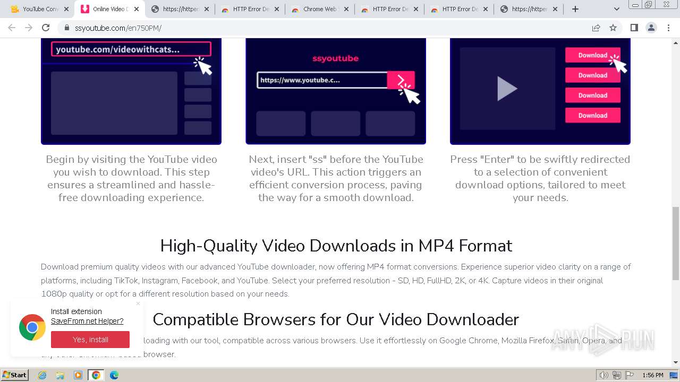Screen dimensions: 680x382
Task: Go forward to the next page
Action: pyautogui.click(x=29, y=28)
